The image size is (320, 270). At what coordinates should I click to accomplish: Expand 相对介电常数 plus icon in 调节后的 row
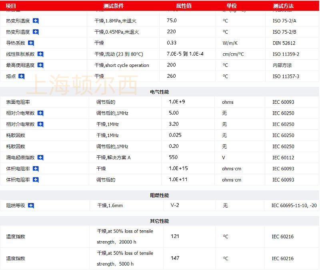[x=40, y=113]
